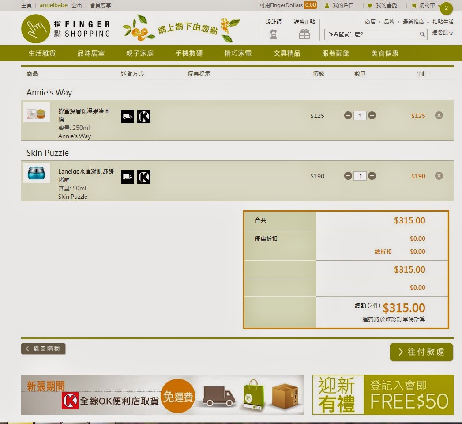This screenshot has height=424, width=462.
Task: Open the 文具精品 category menu
Action: click(x=287, y=53)
